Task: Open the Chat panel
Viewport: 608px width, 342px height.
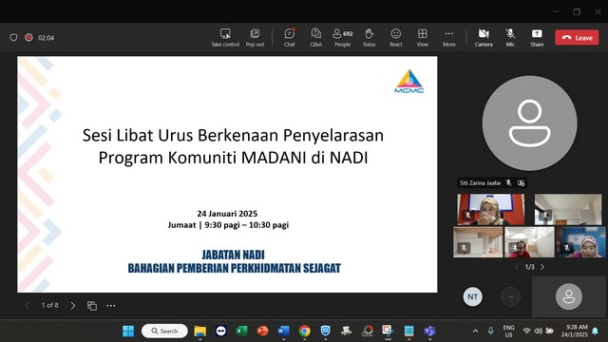Action: (289, 38)
